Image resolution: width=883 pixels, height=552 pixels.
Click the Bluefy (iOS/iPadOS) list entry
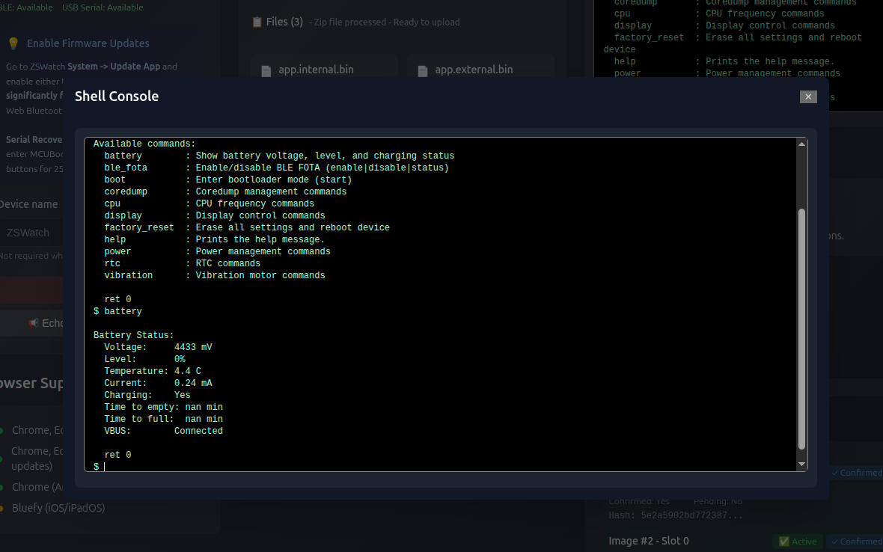click(x=58, y=508)
